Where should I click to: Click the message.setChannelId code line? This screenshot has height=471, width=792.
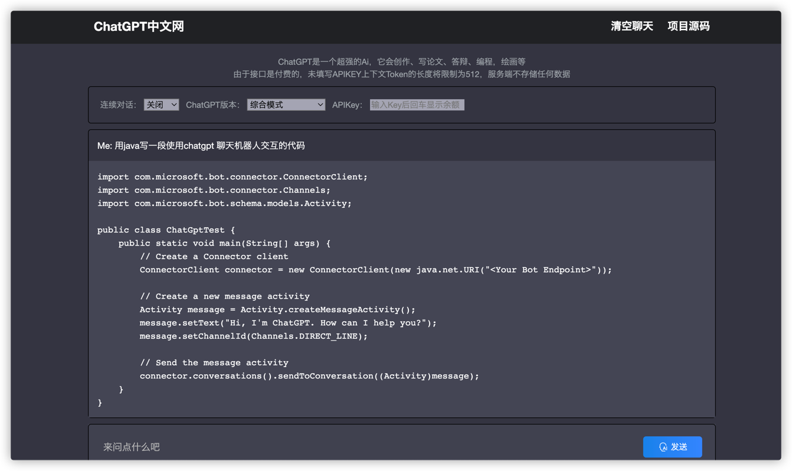[x=253, y=336]
